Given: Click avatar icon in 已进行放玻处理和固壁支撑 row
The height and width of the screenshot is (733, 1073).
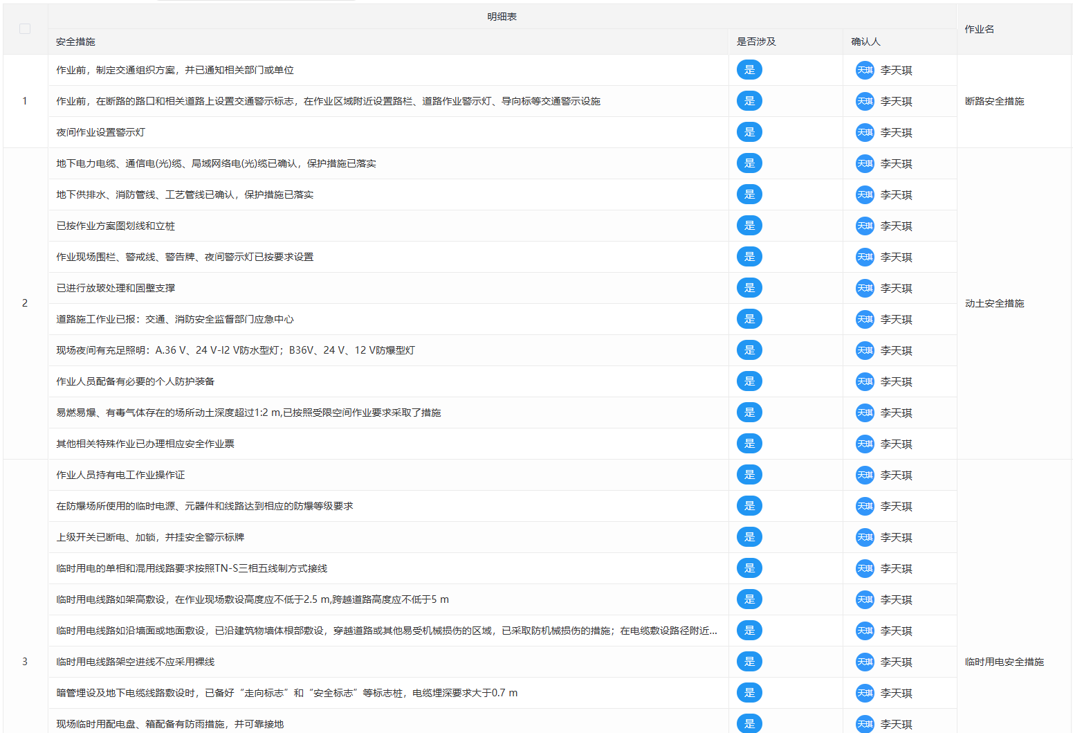Looking at the screenshot, I should point(865,288).
